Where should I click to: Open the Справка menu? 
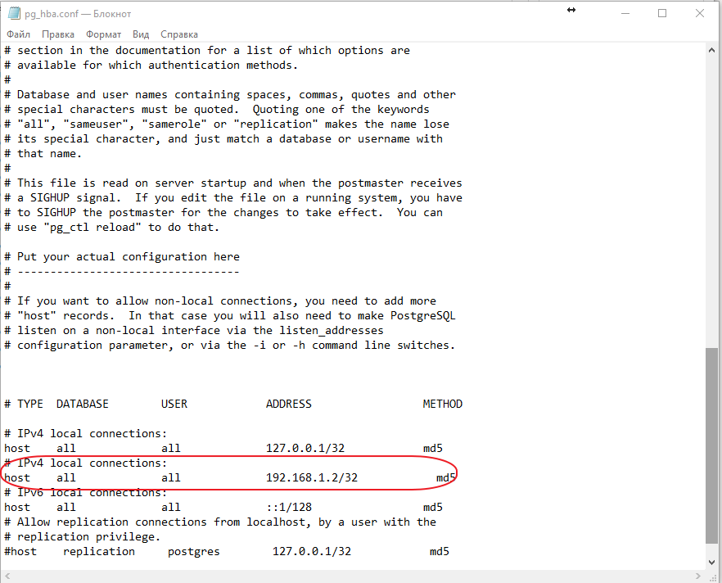[x=179, y=34]
